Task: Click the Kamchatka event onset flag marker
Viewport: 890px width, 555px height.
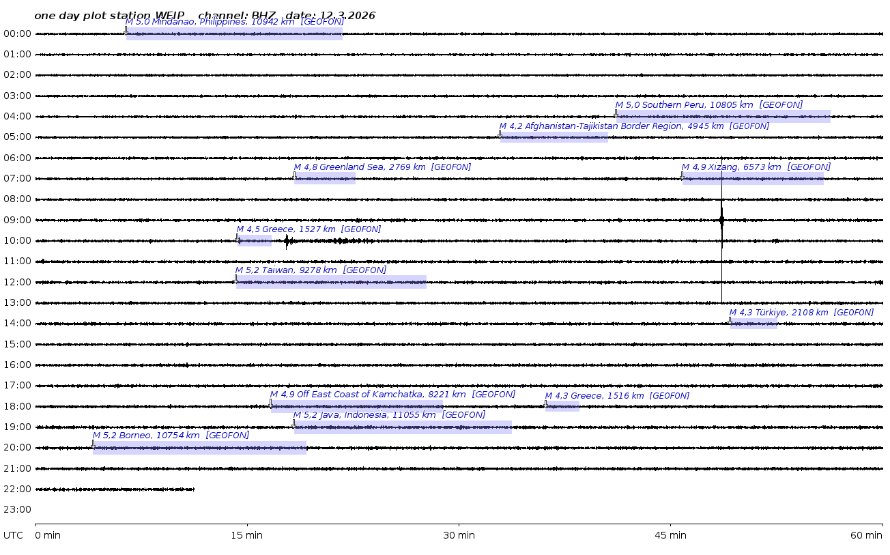Action: coord(270,403)
